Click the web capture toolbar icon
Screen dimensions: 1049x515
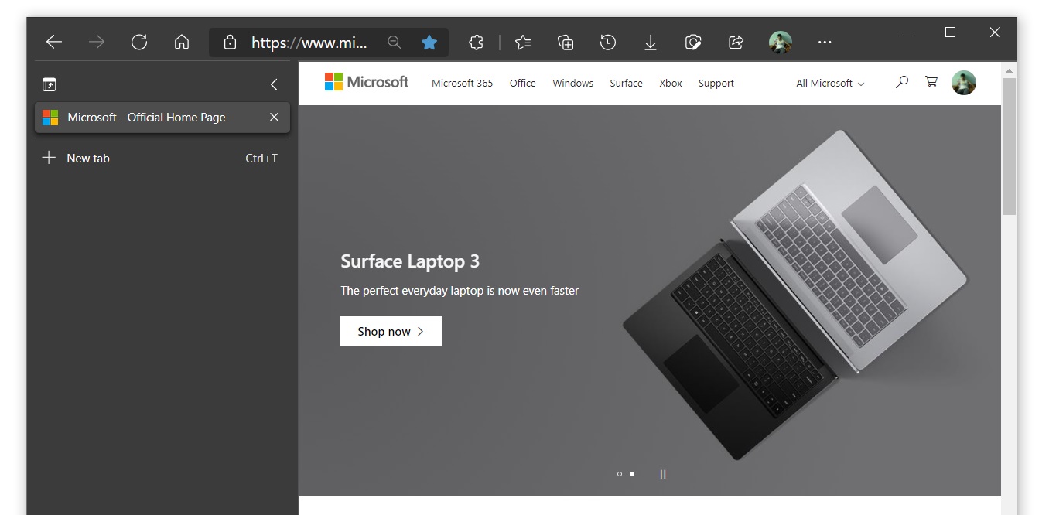[693, 43]
